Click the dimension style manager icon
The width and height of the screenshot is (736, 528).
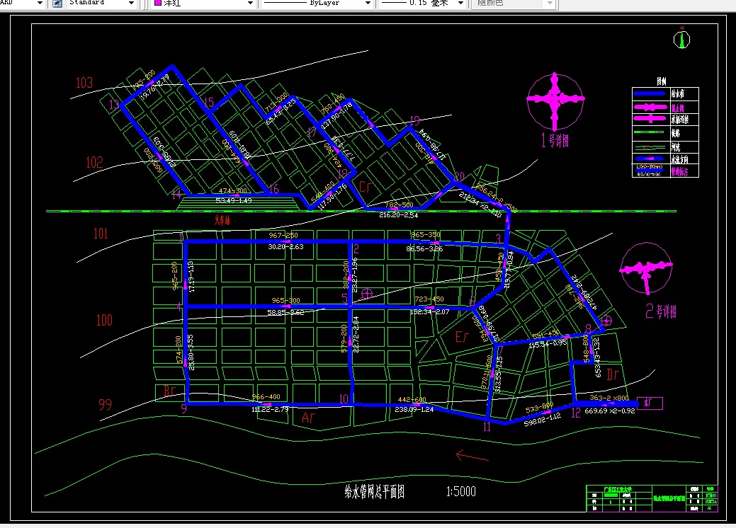(57, 4)
